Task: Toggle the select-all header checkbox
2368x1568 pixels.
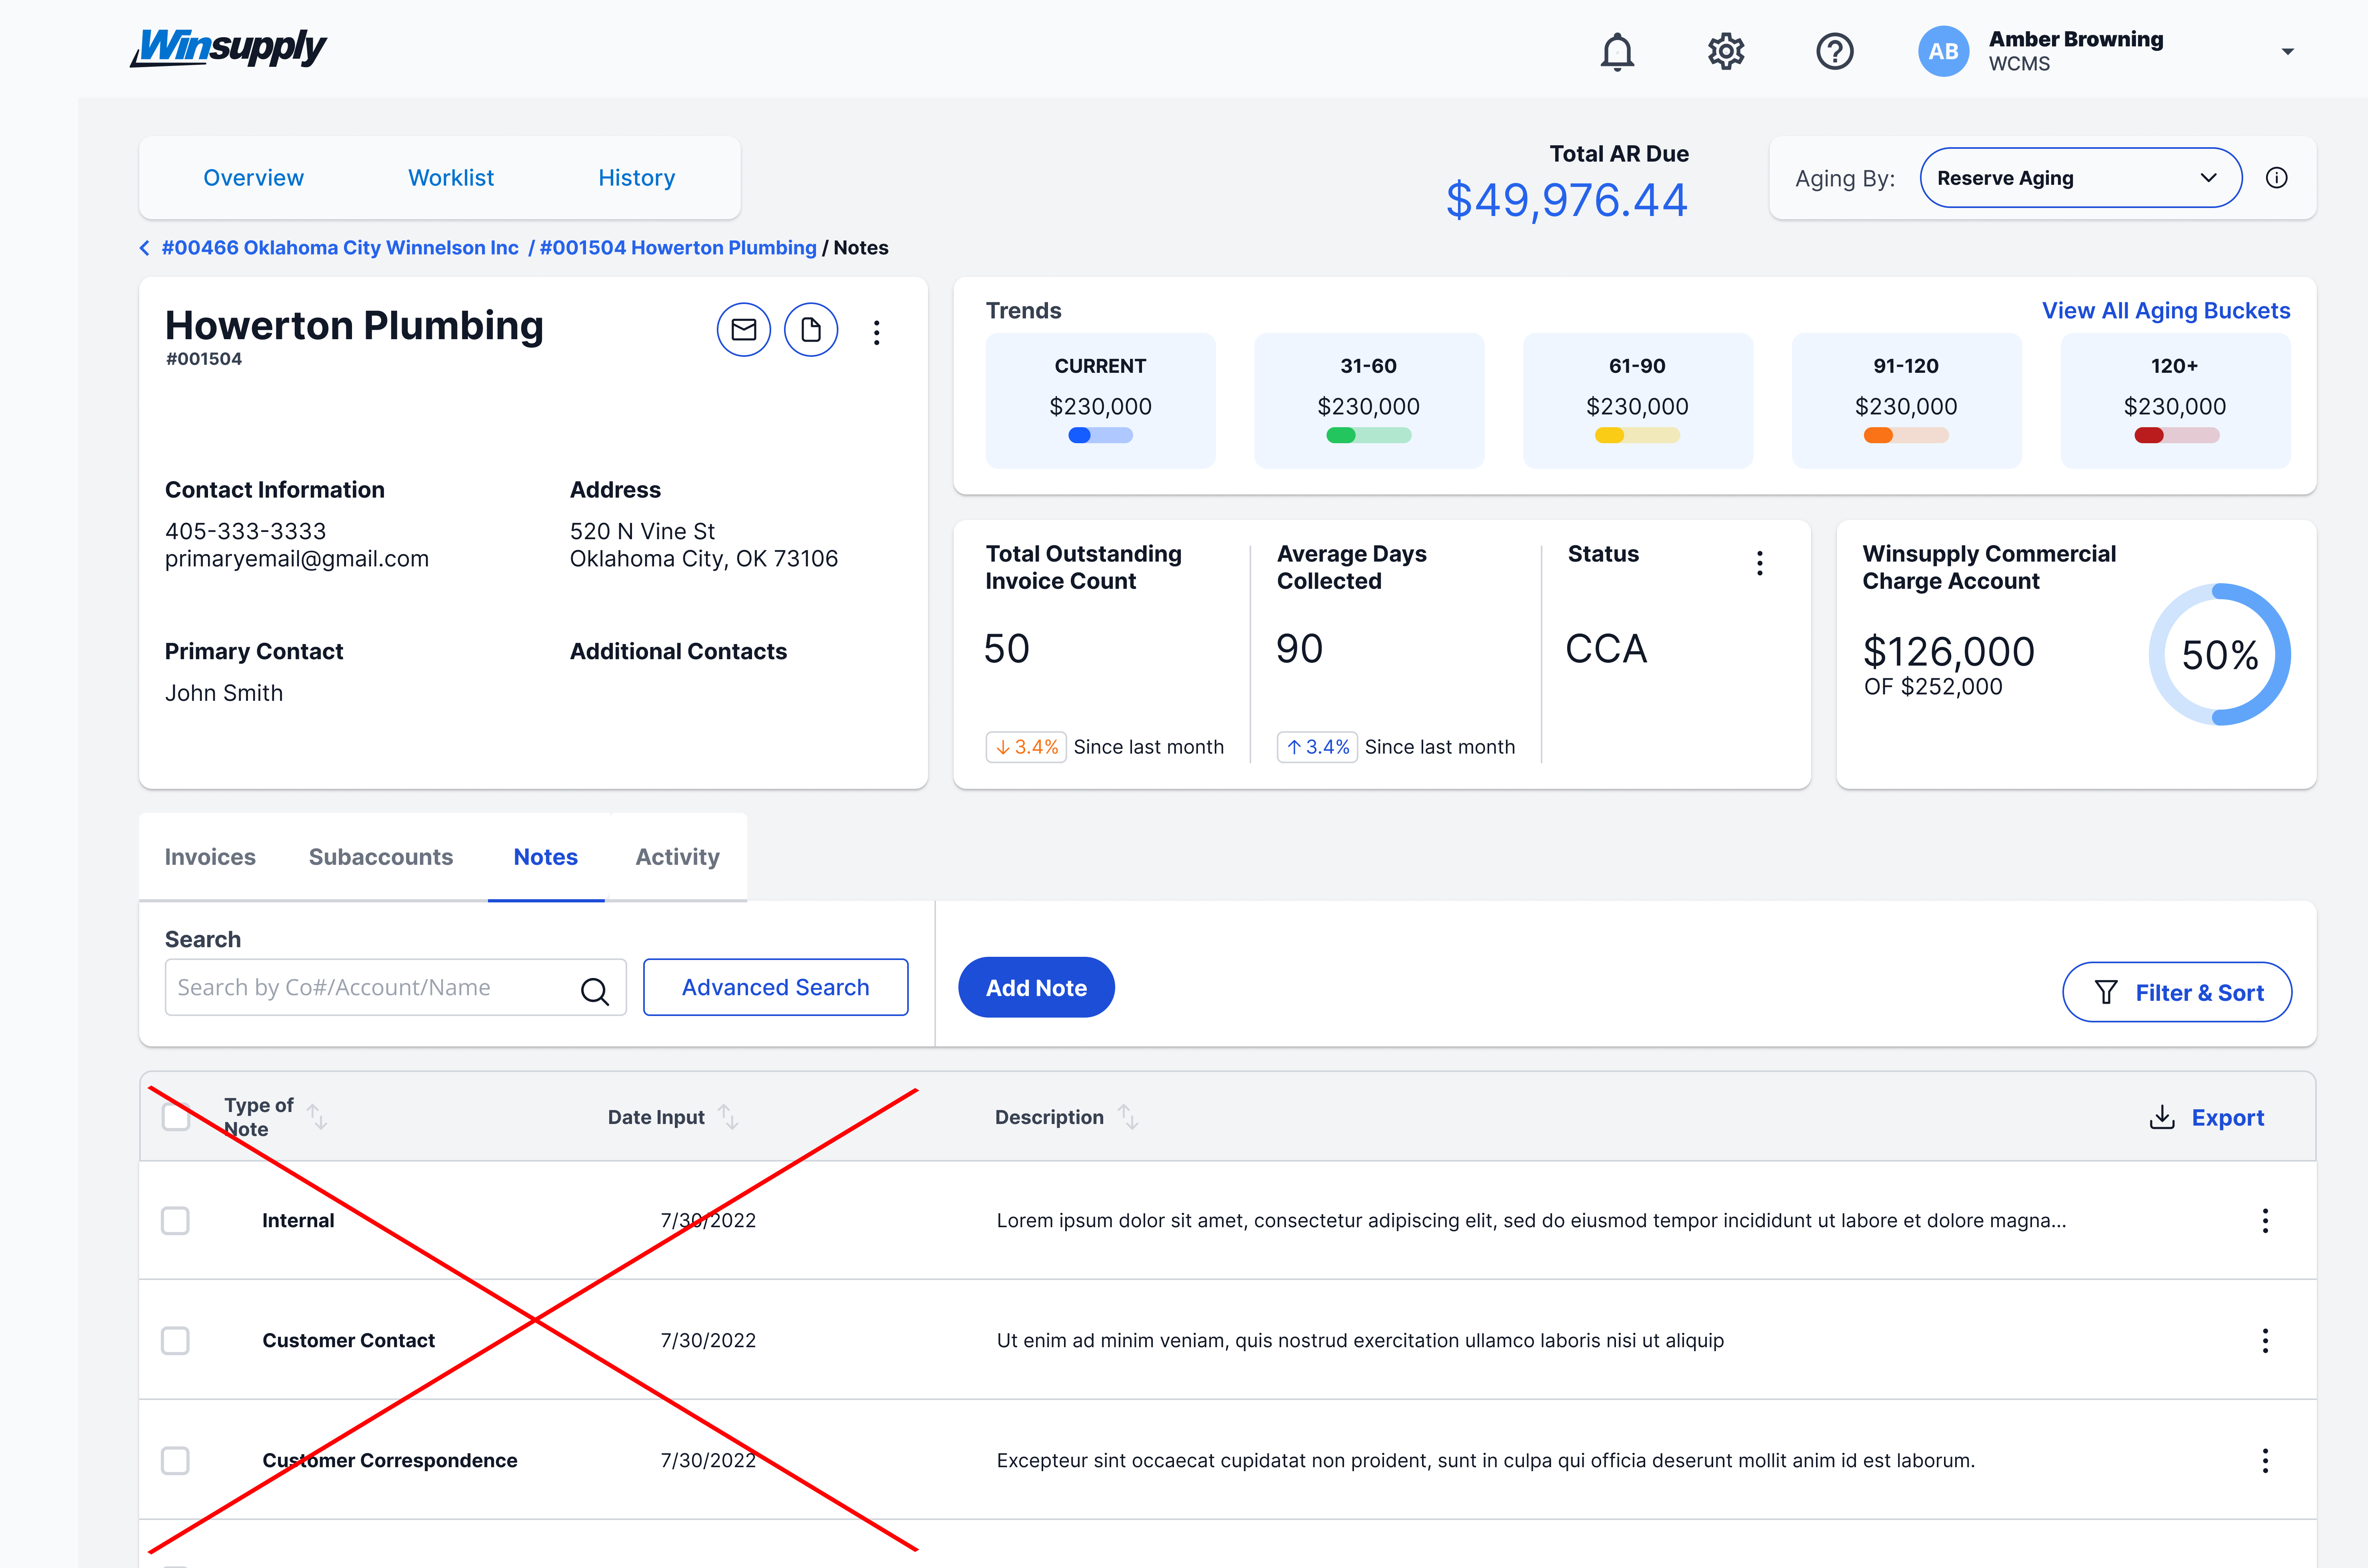Action: tap(176, 1116)
